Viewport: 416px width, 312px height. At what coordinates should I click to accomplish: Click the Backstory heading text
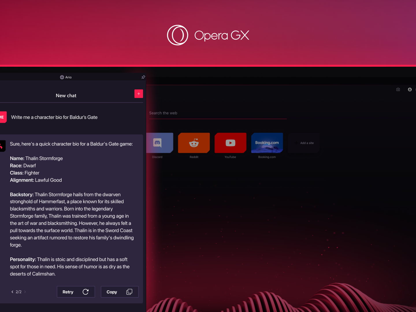click(x=22, y=194)
